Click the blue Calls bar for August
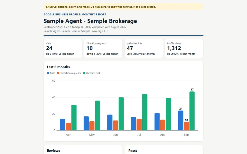The image size is (247, 154). [157, 122]
